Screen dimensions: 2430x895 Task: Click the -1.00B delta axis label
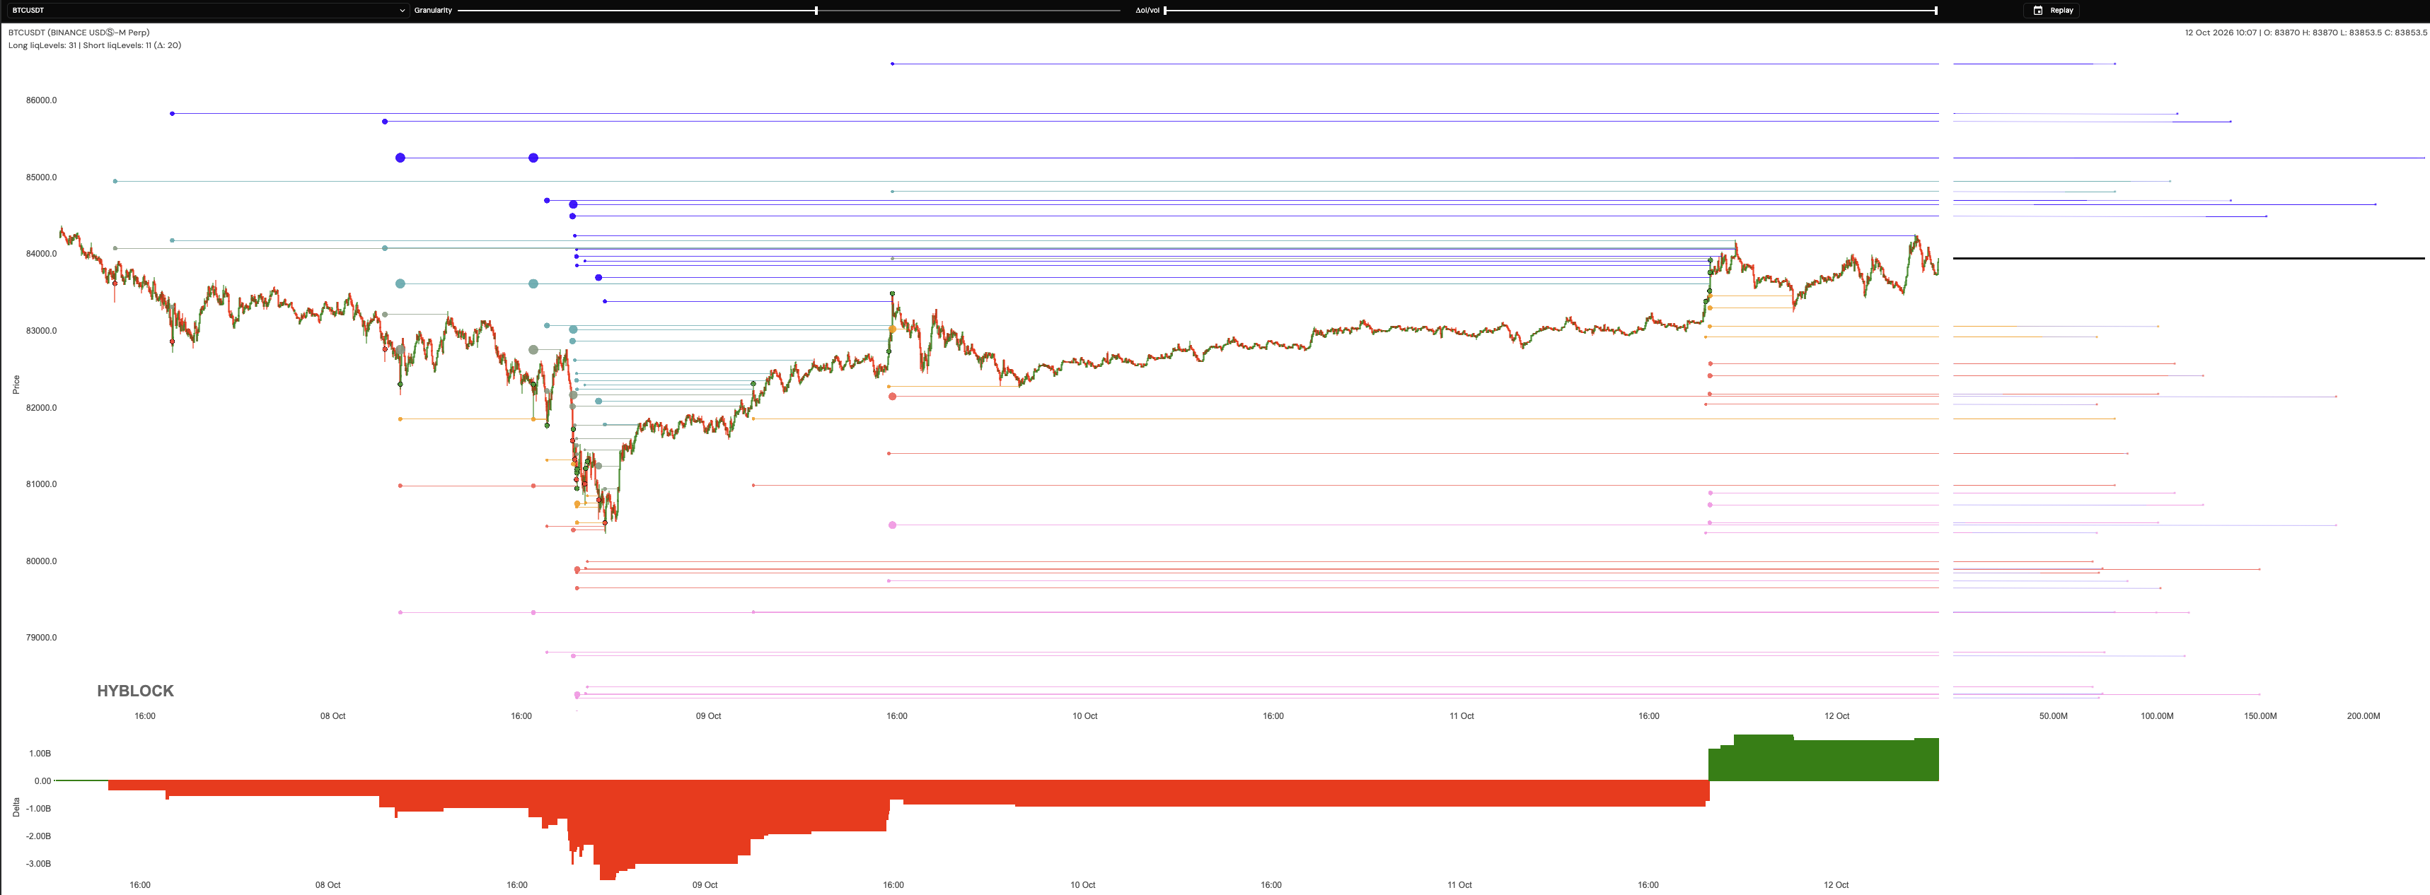coord(39,808)
